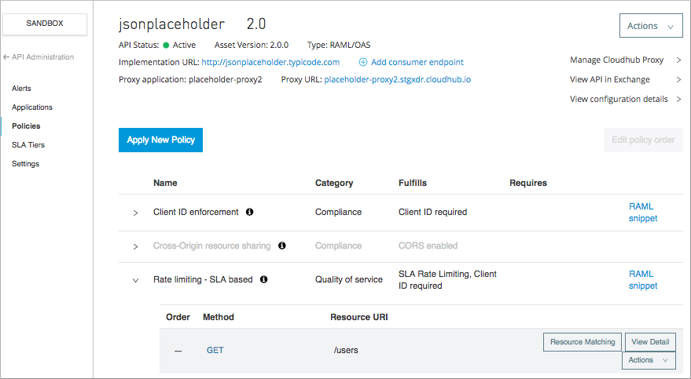This screenshot has width=691, height=379.
Task: Open the top Actions dropdown
Action: point(651,26)
